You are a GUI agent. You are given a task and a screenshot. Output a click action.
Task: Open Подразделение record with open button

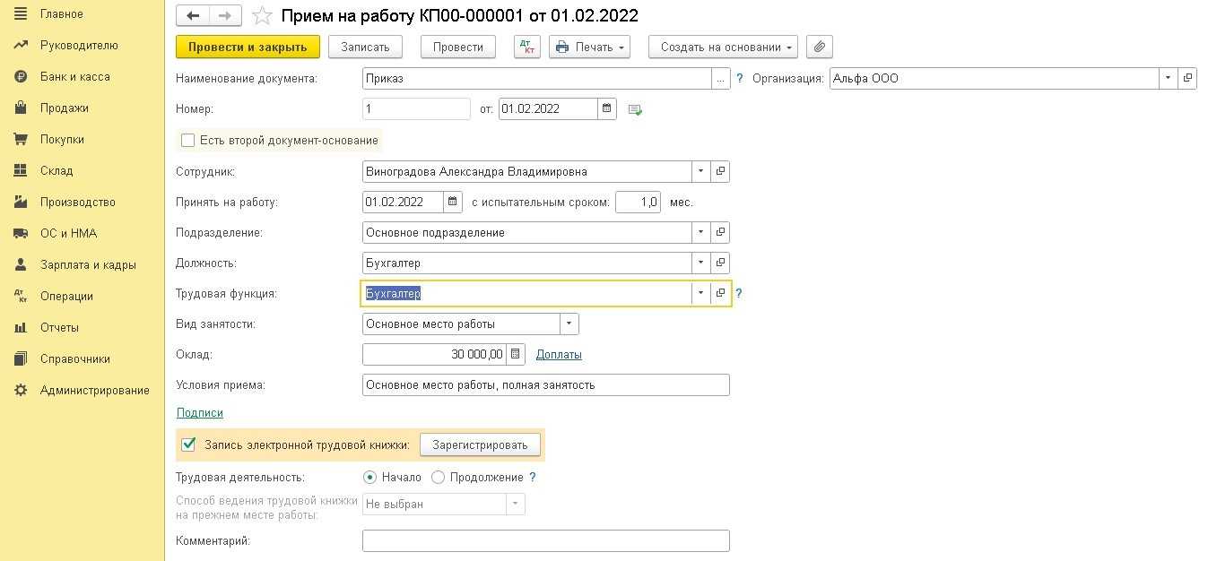(720, 233)
